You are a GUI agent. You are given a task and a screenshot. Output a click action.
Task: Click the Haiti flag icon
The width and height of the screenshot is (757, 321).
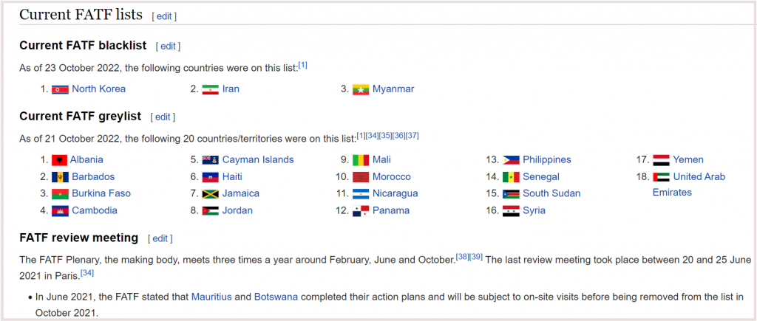click(210, 177)
